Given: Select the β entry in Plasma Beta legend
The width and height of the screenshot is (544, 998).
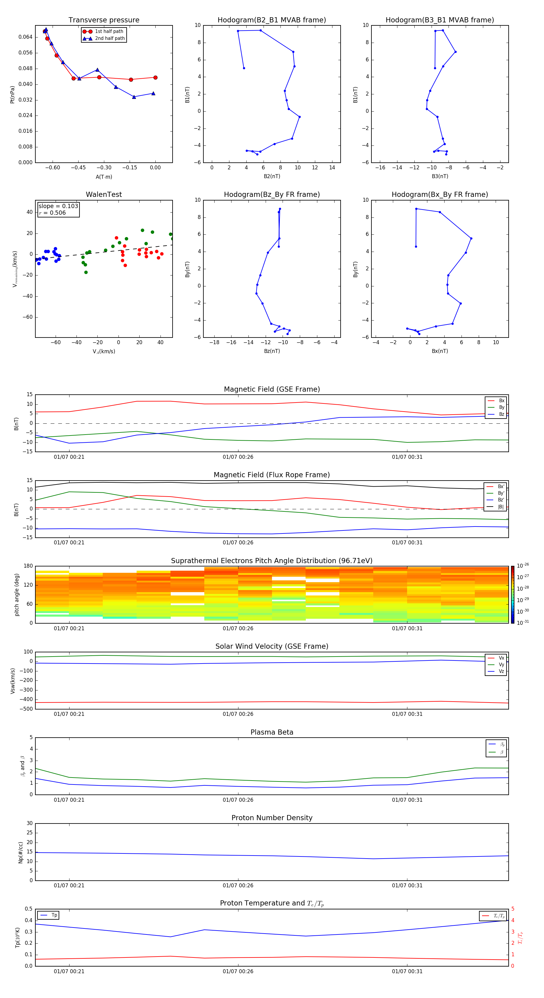Looking at the screenshot, I should [x=496, y=752].
